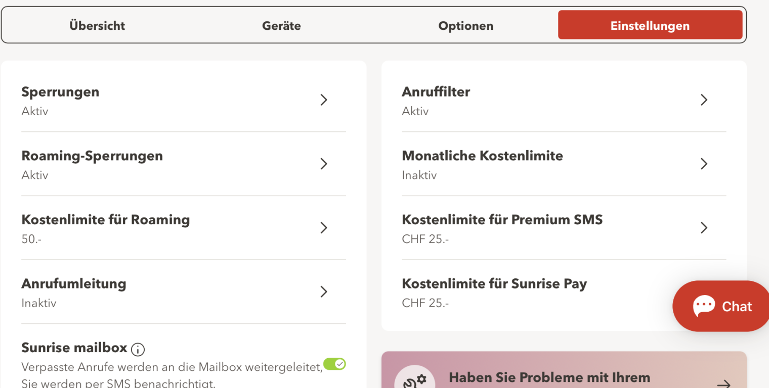Toggle the Sunrise mailbox switch off
The image size is (769, 388).
click(x=334, y=364)
